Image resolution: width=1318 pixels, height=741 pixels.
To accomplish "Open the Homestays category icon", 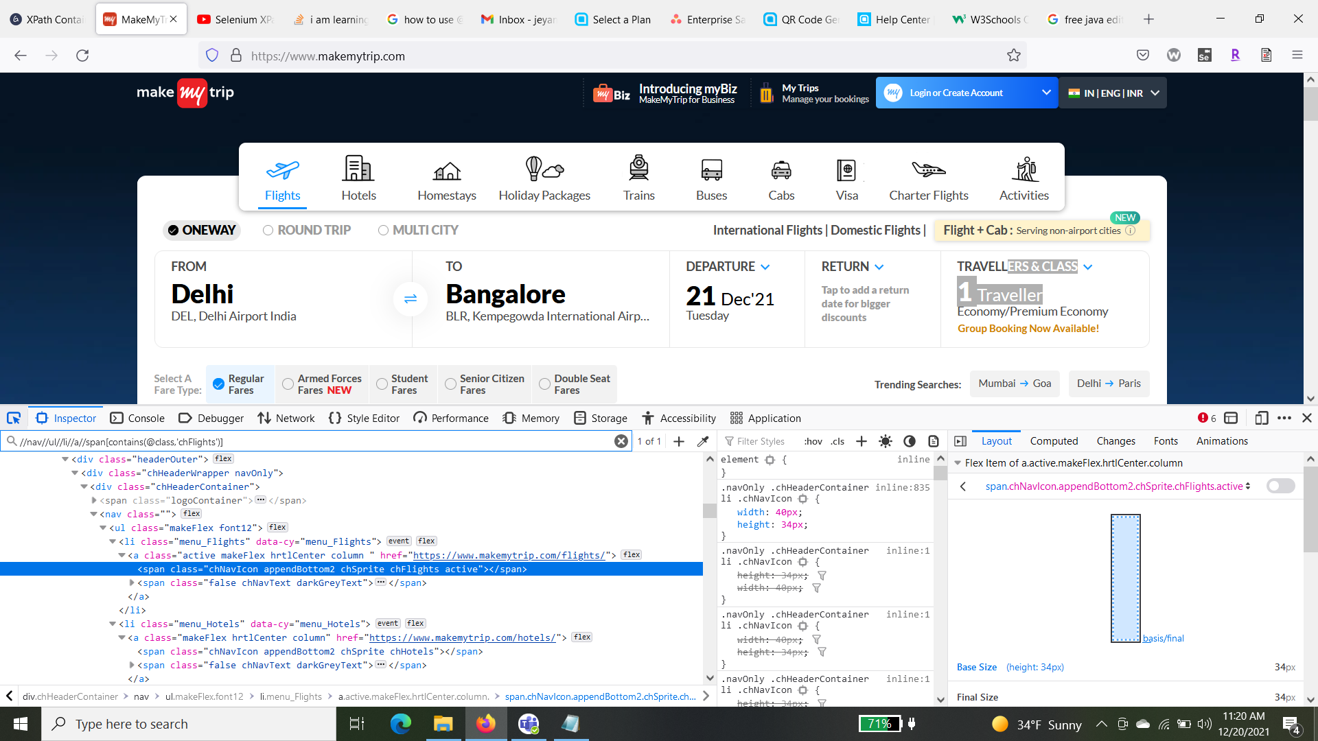I will (447, 170).
